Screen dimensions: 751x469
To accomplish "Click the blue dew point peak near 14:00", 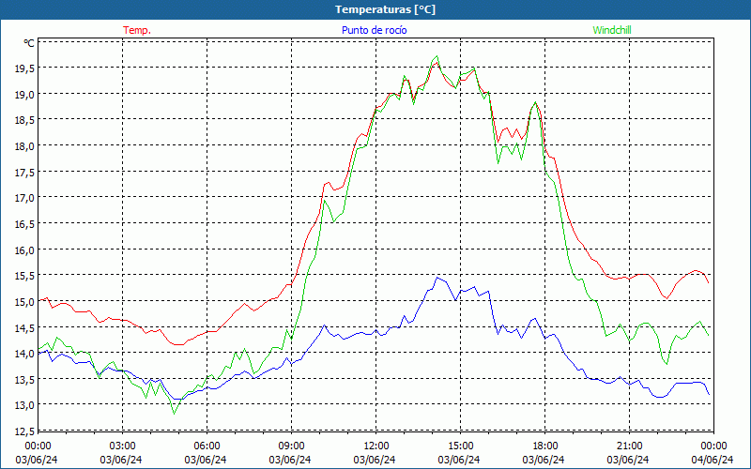I will 437,278.
